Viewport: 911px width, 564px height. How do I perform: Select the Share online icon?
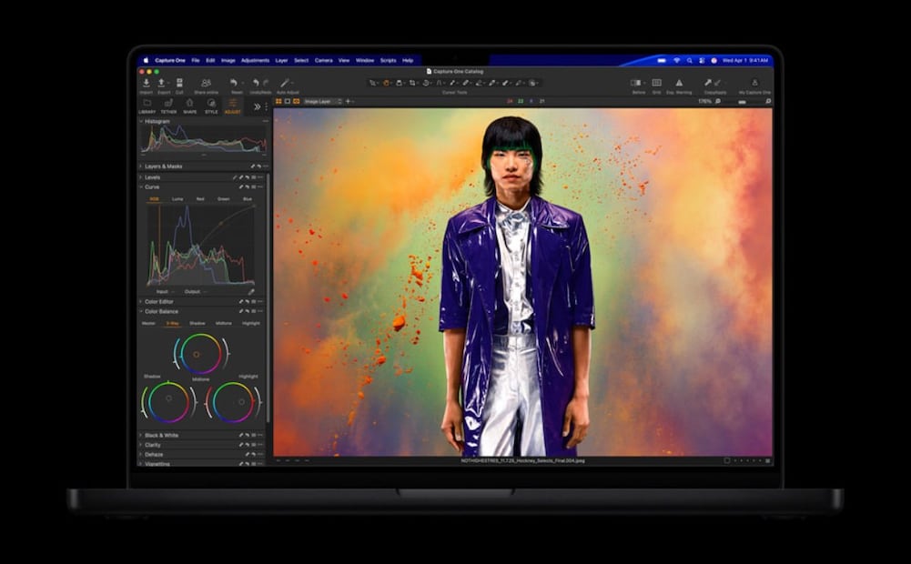click(x=206, y=84)
